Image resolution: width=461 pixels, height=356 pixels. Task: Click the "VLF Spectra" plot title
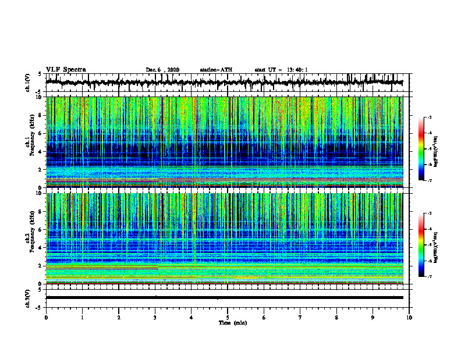pyautogui.click(x=66, y=70)
